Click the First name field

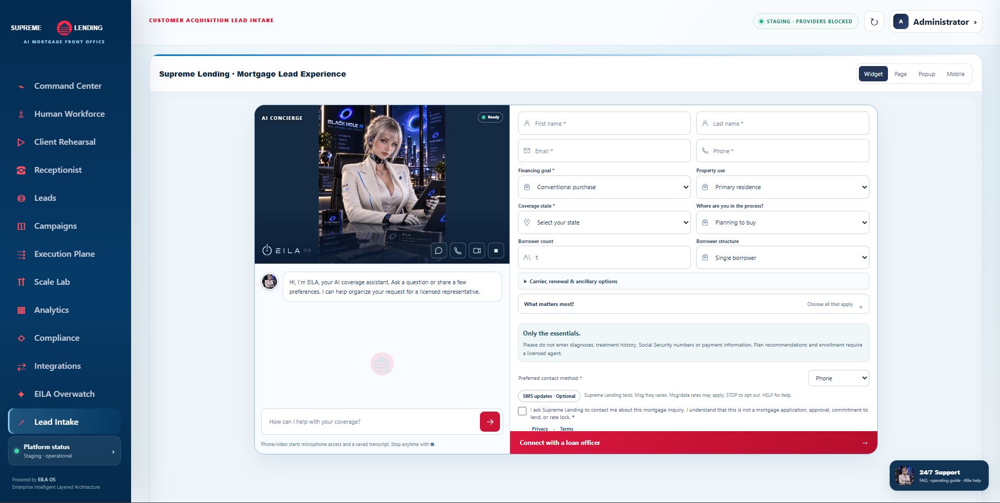coord(604,123)
